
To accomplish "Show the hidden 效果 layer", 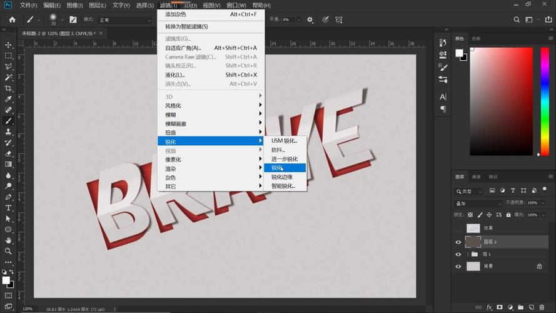I will pos(458,228).
